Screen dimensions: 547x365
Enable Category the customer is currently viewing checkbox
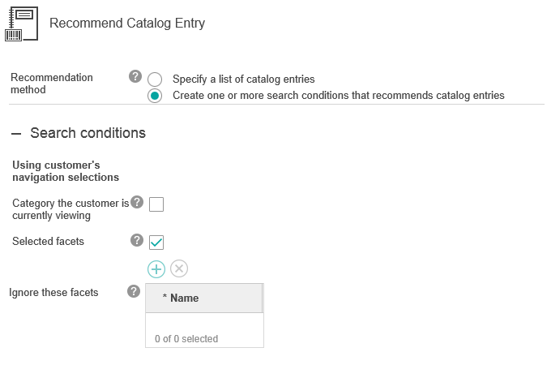[156, 204]
